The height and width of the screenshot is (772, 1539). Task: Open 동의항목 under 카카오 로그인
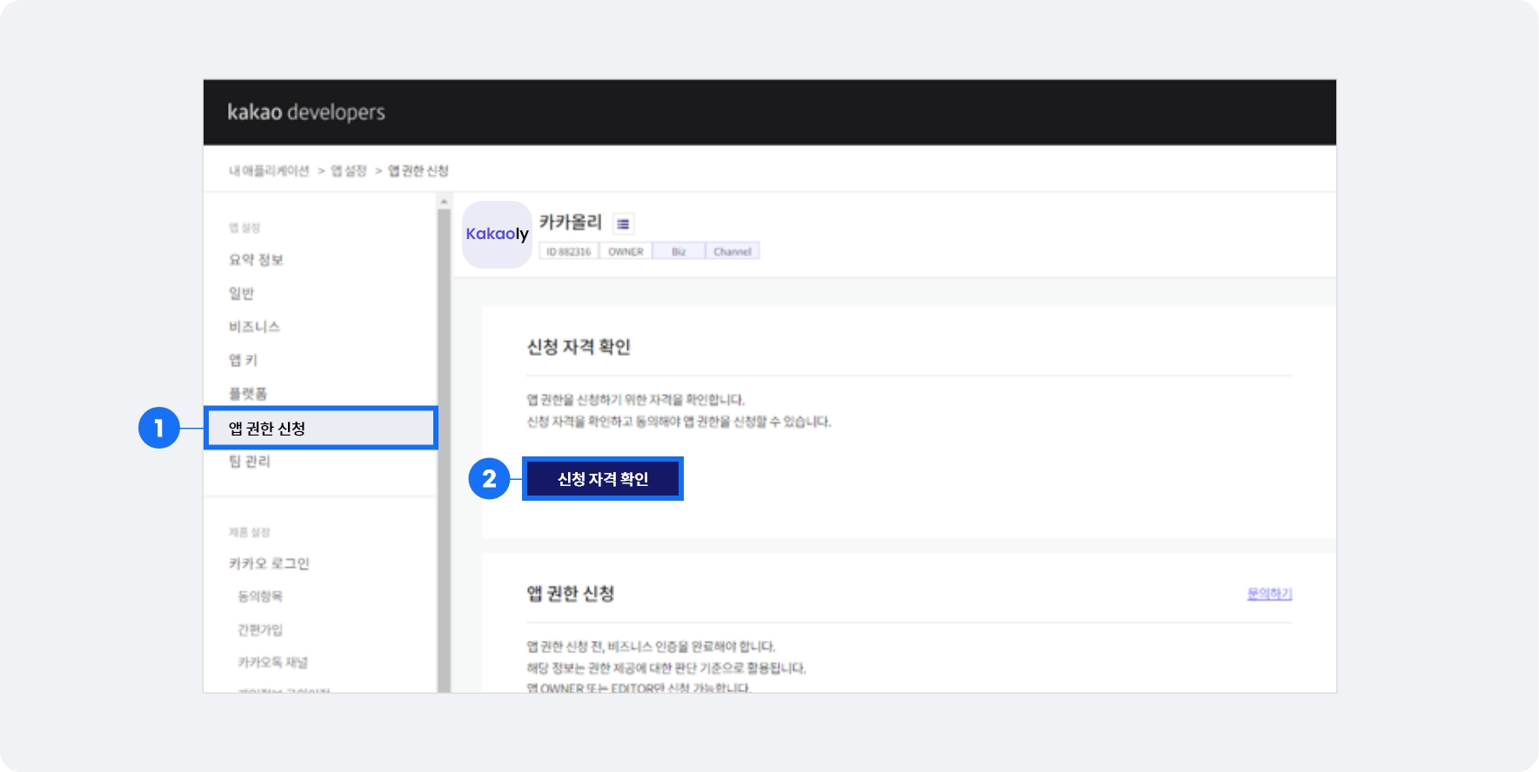260,596
